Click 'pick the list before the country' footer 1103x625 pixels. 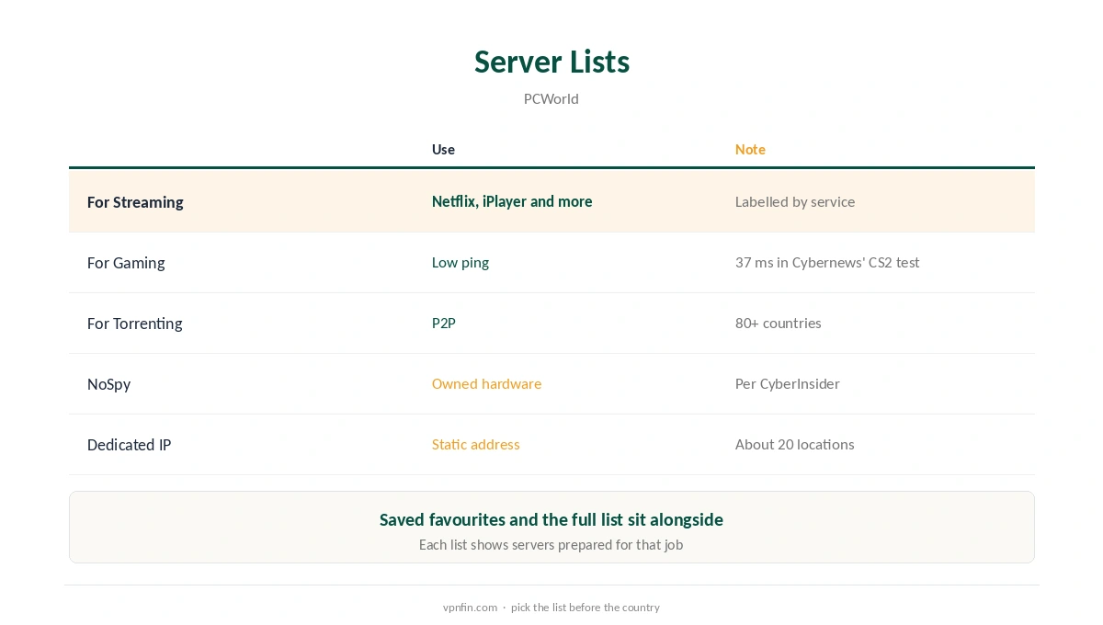tap(586, 608)
